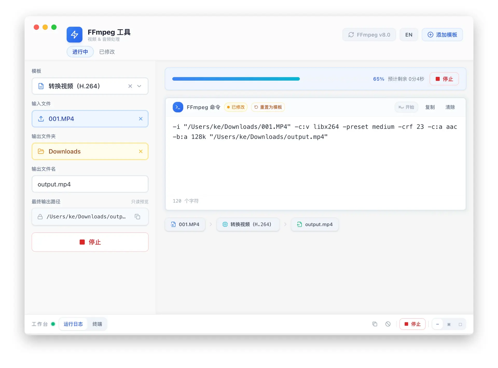Click the 转换视频 (H.264) pipeline chip

248,224
